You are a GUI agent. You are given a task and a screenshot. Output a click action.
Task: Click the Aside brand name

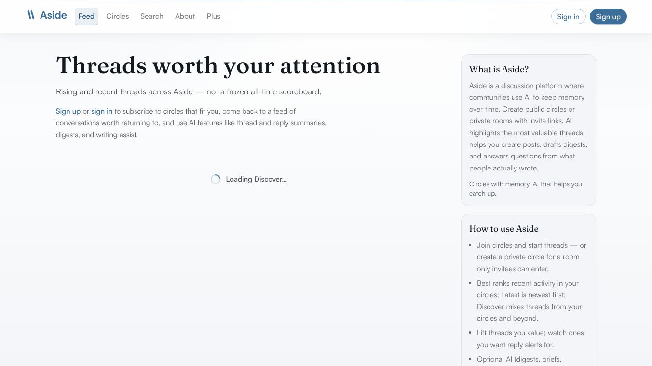point(54,15)
